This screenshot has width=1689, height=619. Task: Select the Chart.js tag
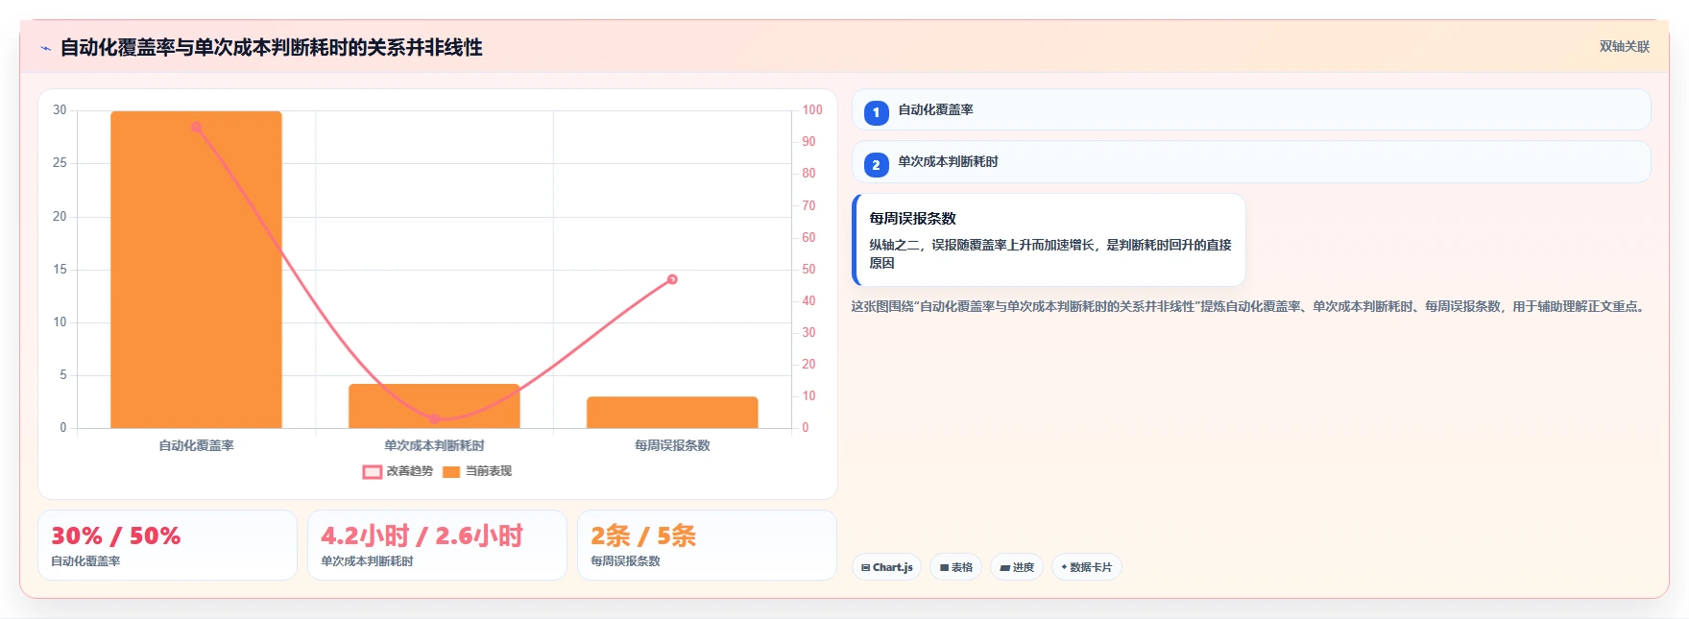[886, 567]
